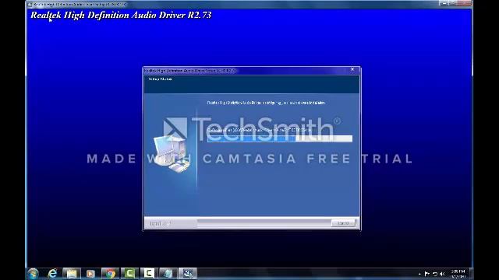Close the outer installer background window

pyautogui.click(x=465, y=3)
